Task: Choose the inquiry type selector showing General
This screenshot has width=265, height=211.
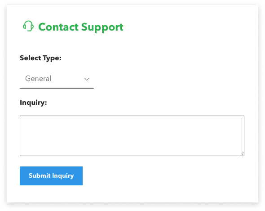Action: [57, 79]
